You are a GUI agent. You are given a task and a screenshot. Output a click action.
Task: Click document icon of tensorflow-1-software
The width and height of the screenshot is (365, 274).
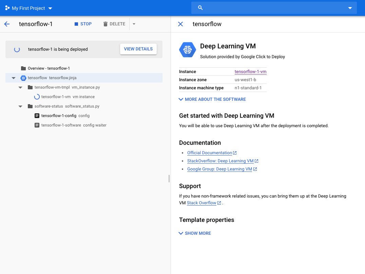[x=37, y=125]
